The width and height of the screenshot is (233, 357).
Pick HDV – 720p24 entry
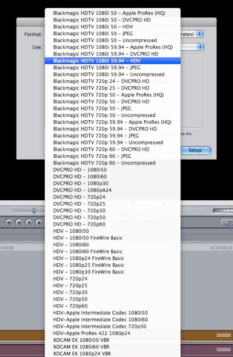pos(112,279)
